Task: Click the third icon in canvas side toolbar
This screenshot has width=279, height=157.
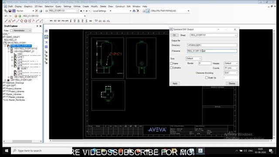Action: click(x=46, y=43)
